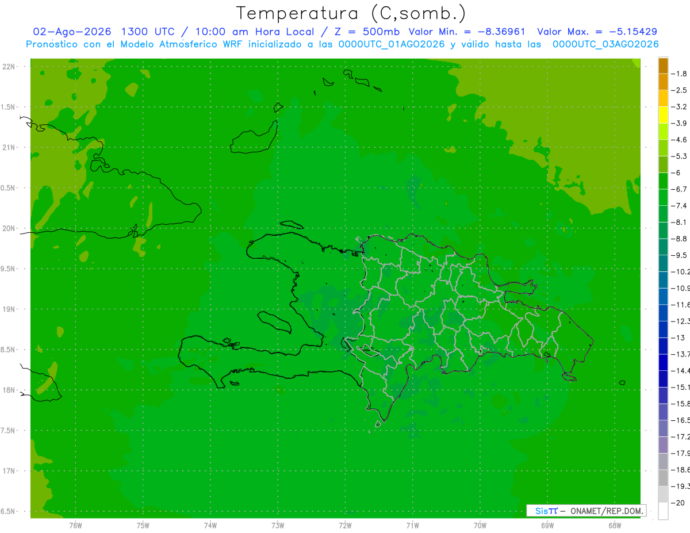Viewport: 690px width, 533px height.
Task: Click the '74W' longitude axis label
Action: click(210, 525)
